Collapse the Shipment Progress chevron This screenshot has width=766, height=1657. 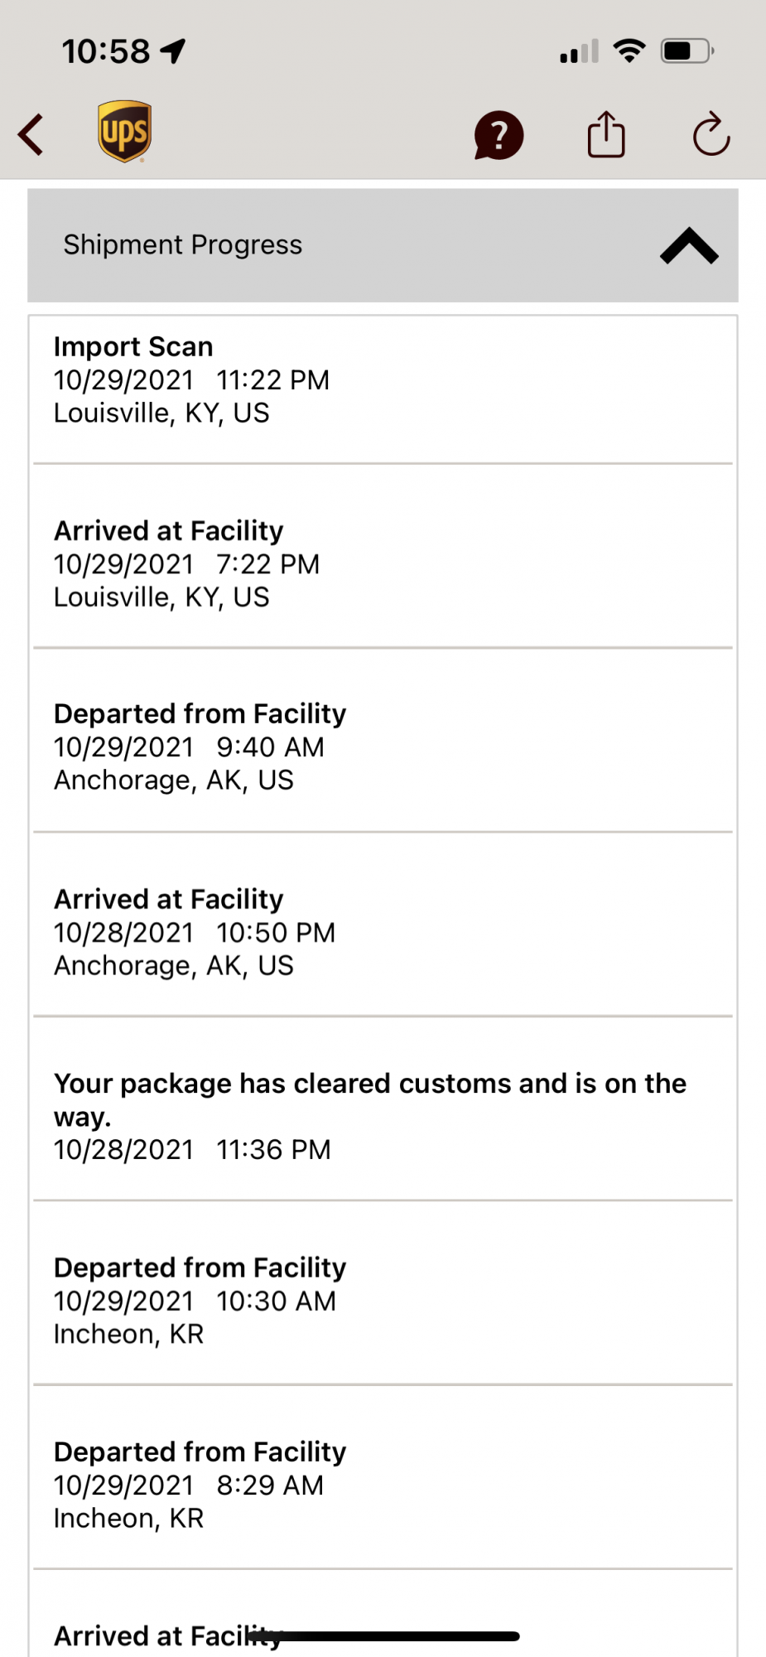point(689,246)
